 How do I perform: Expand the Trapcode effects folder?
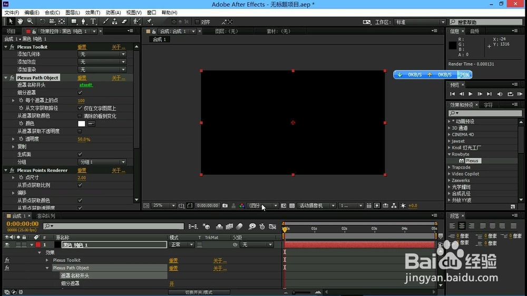(x=450, y=167)
